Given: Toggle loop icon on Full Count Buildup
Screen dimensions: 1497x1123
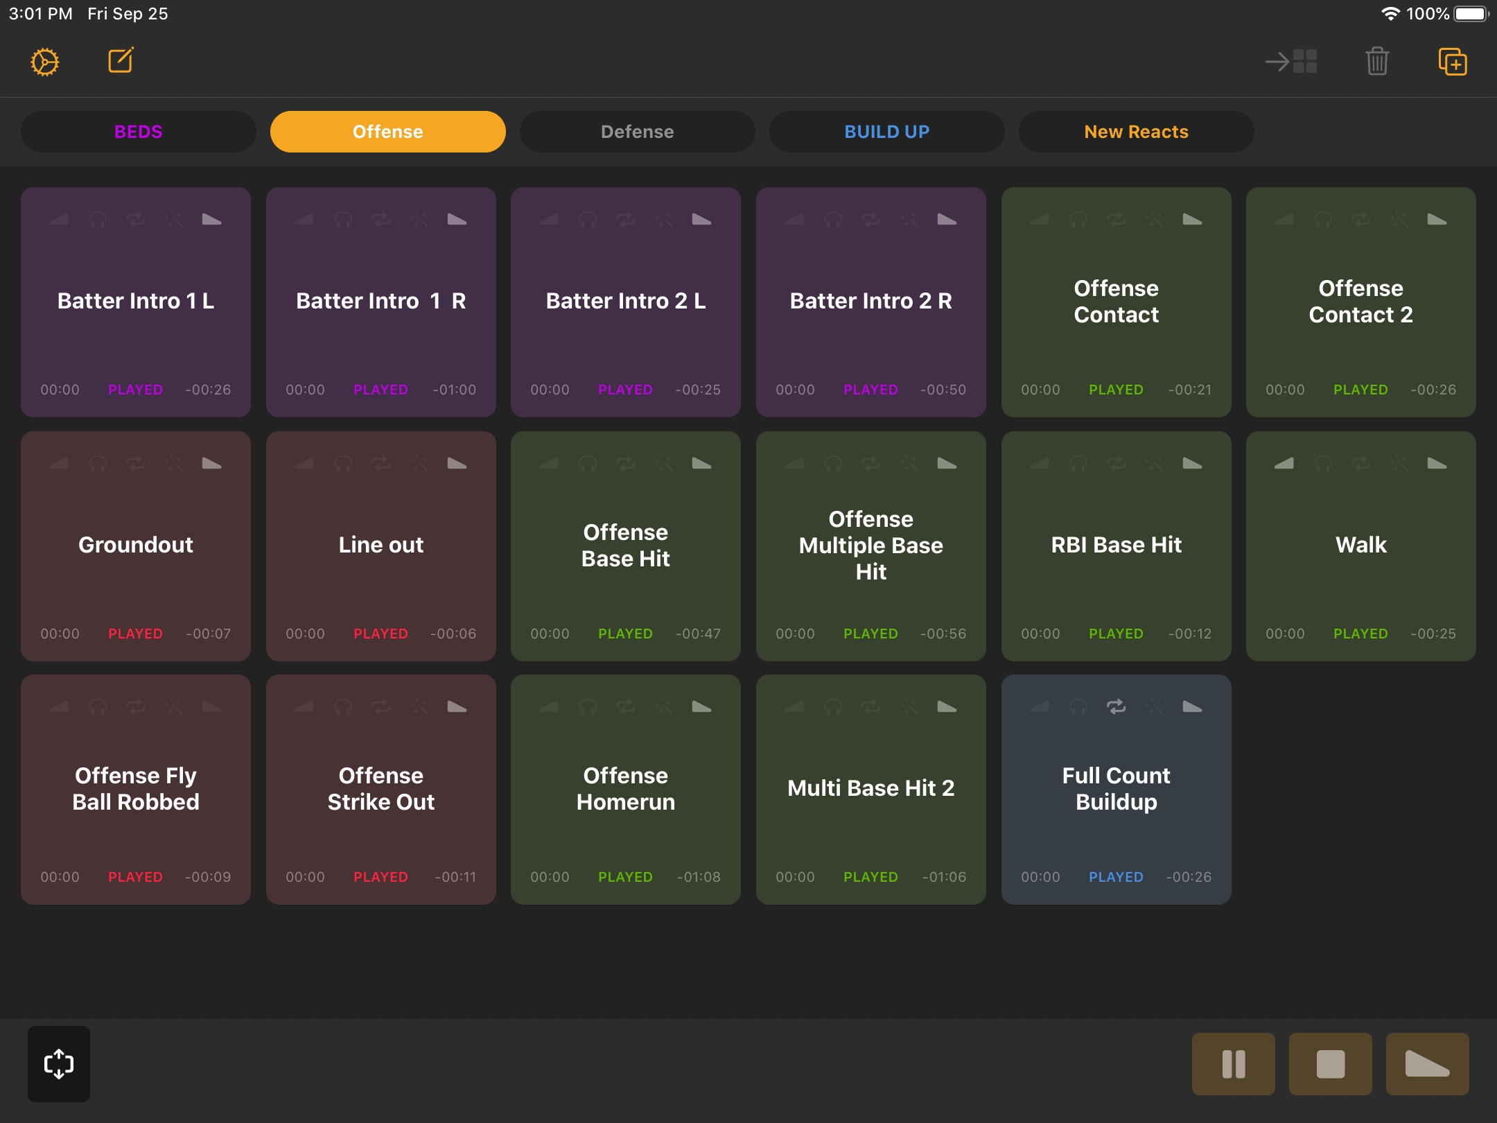Looking at the screenshot, I should (x=1116, y=706).
